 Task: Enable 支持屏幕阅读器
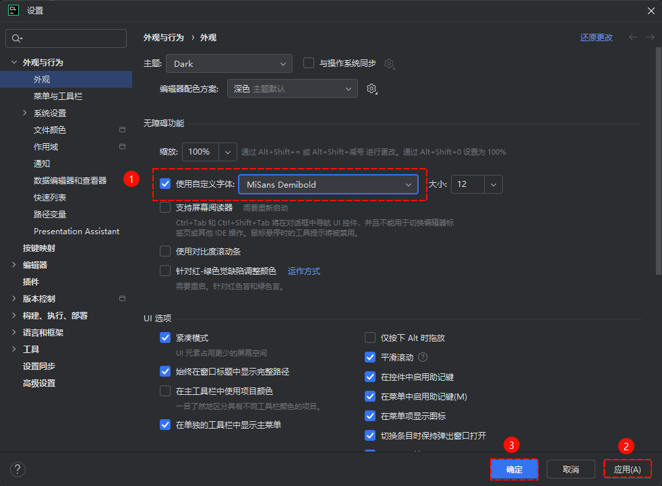[164, 208]
